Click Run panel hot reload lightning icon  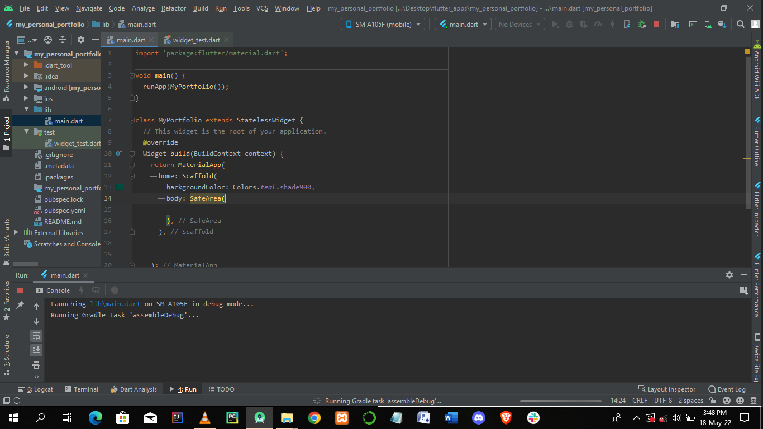pyautogui.click(x=81, y=290)
